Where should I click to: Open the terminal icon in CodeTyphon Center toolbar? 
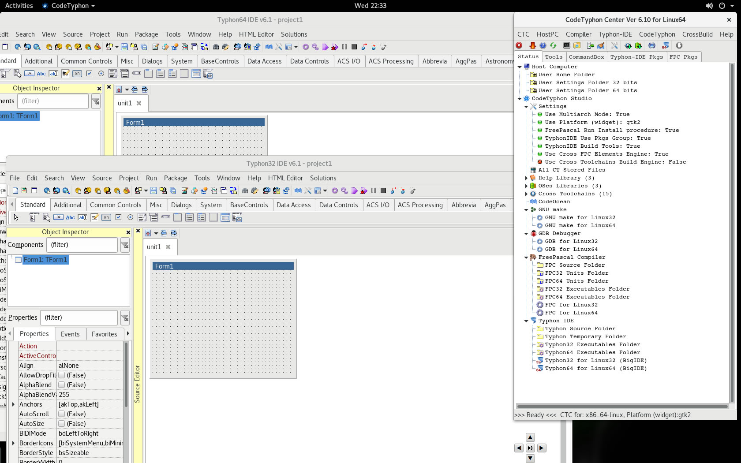point(567,45)
